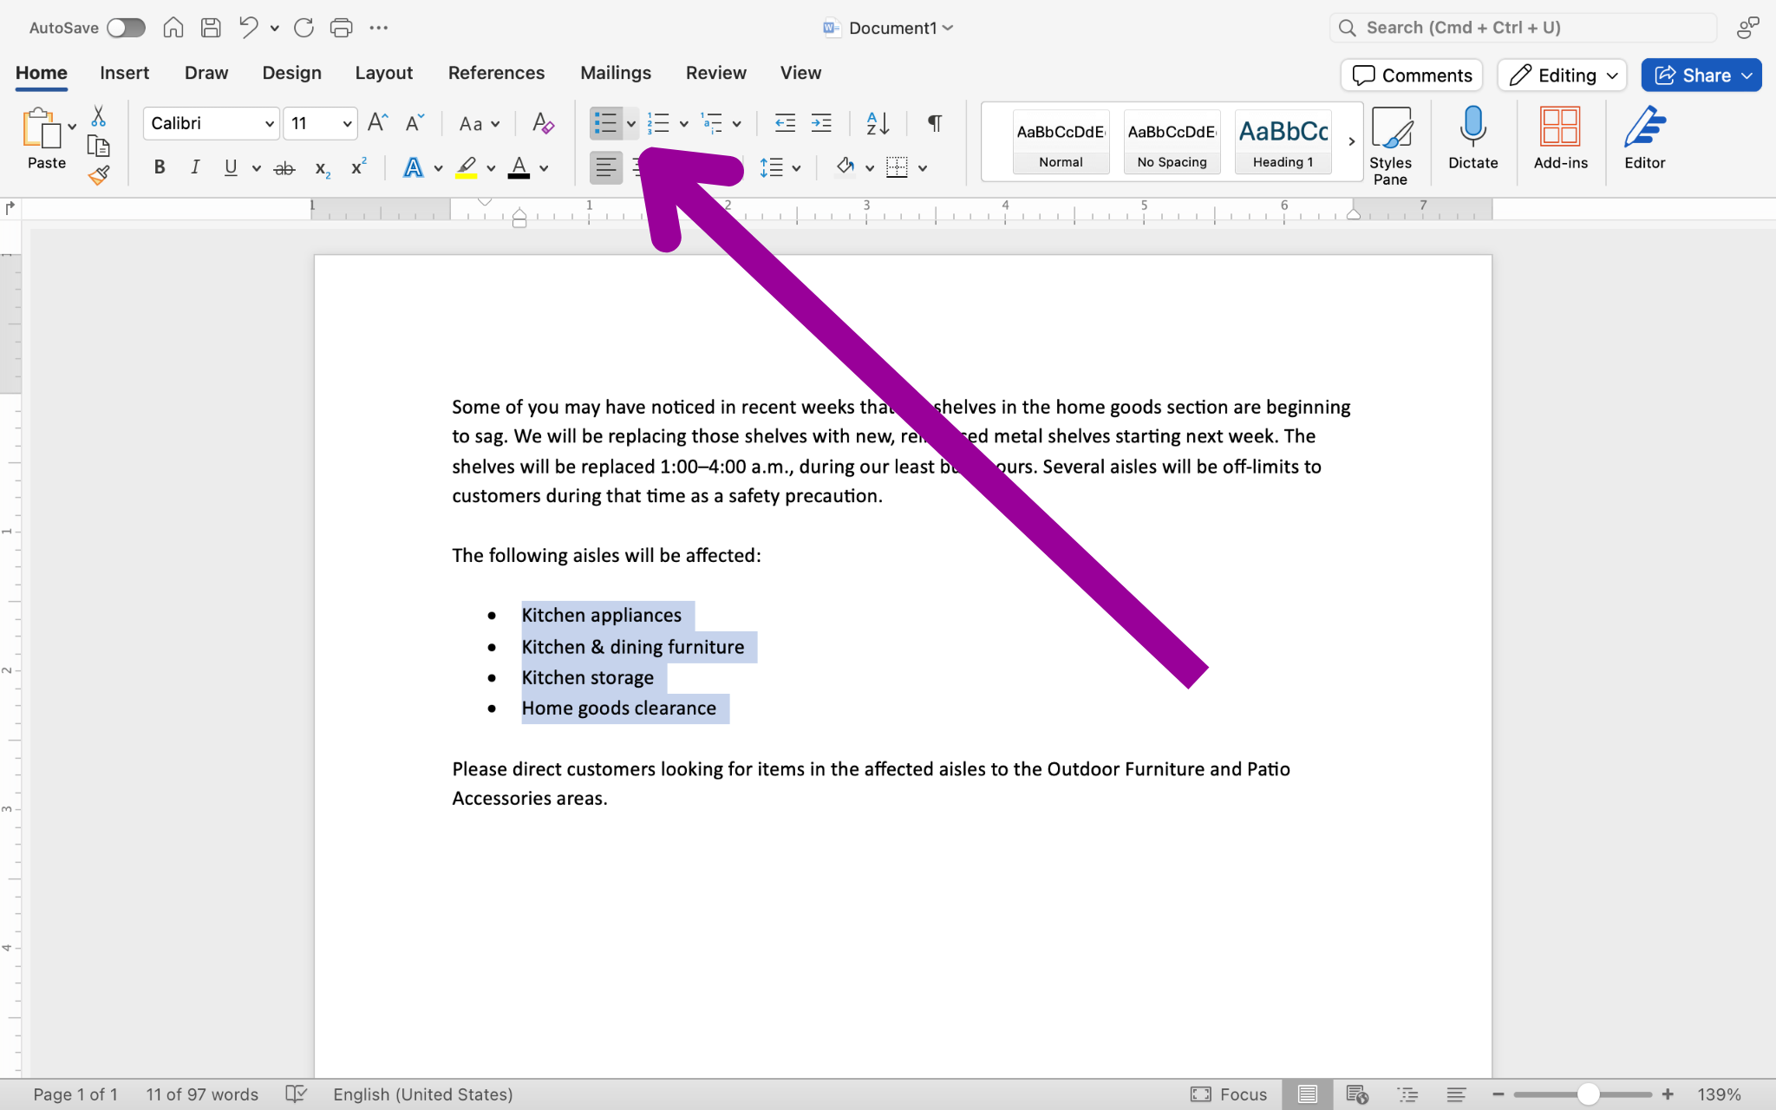Enter Focus mode from status bar

[1229, 1094]
